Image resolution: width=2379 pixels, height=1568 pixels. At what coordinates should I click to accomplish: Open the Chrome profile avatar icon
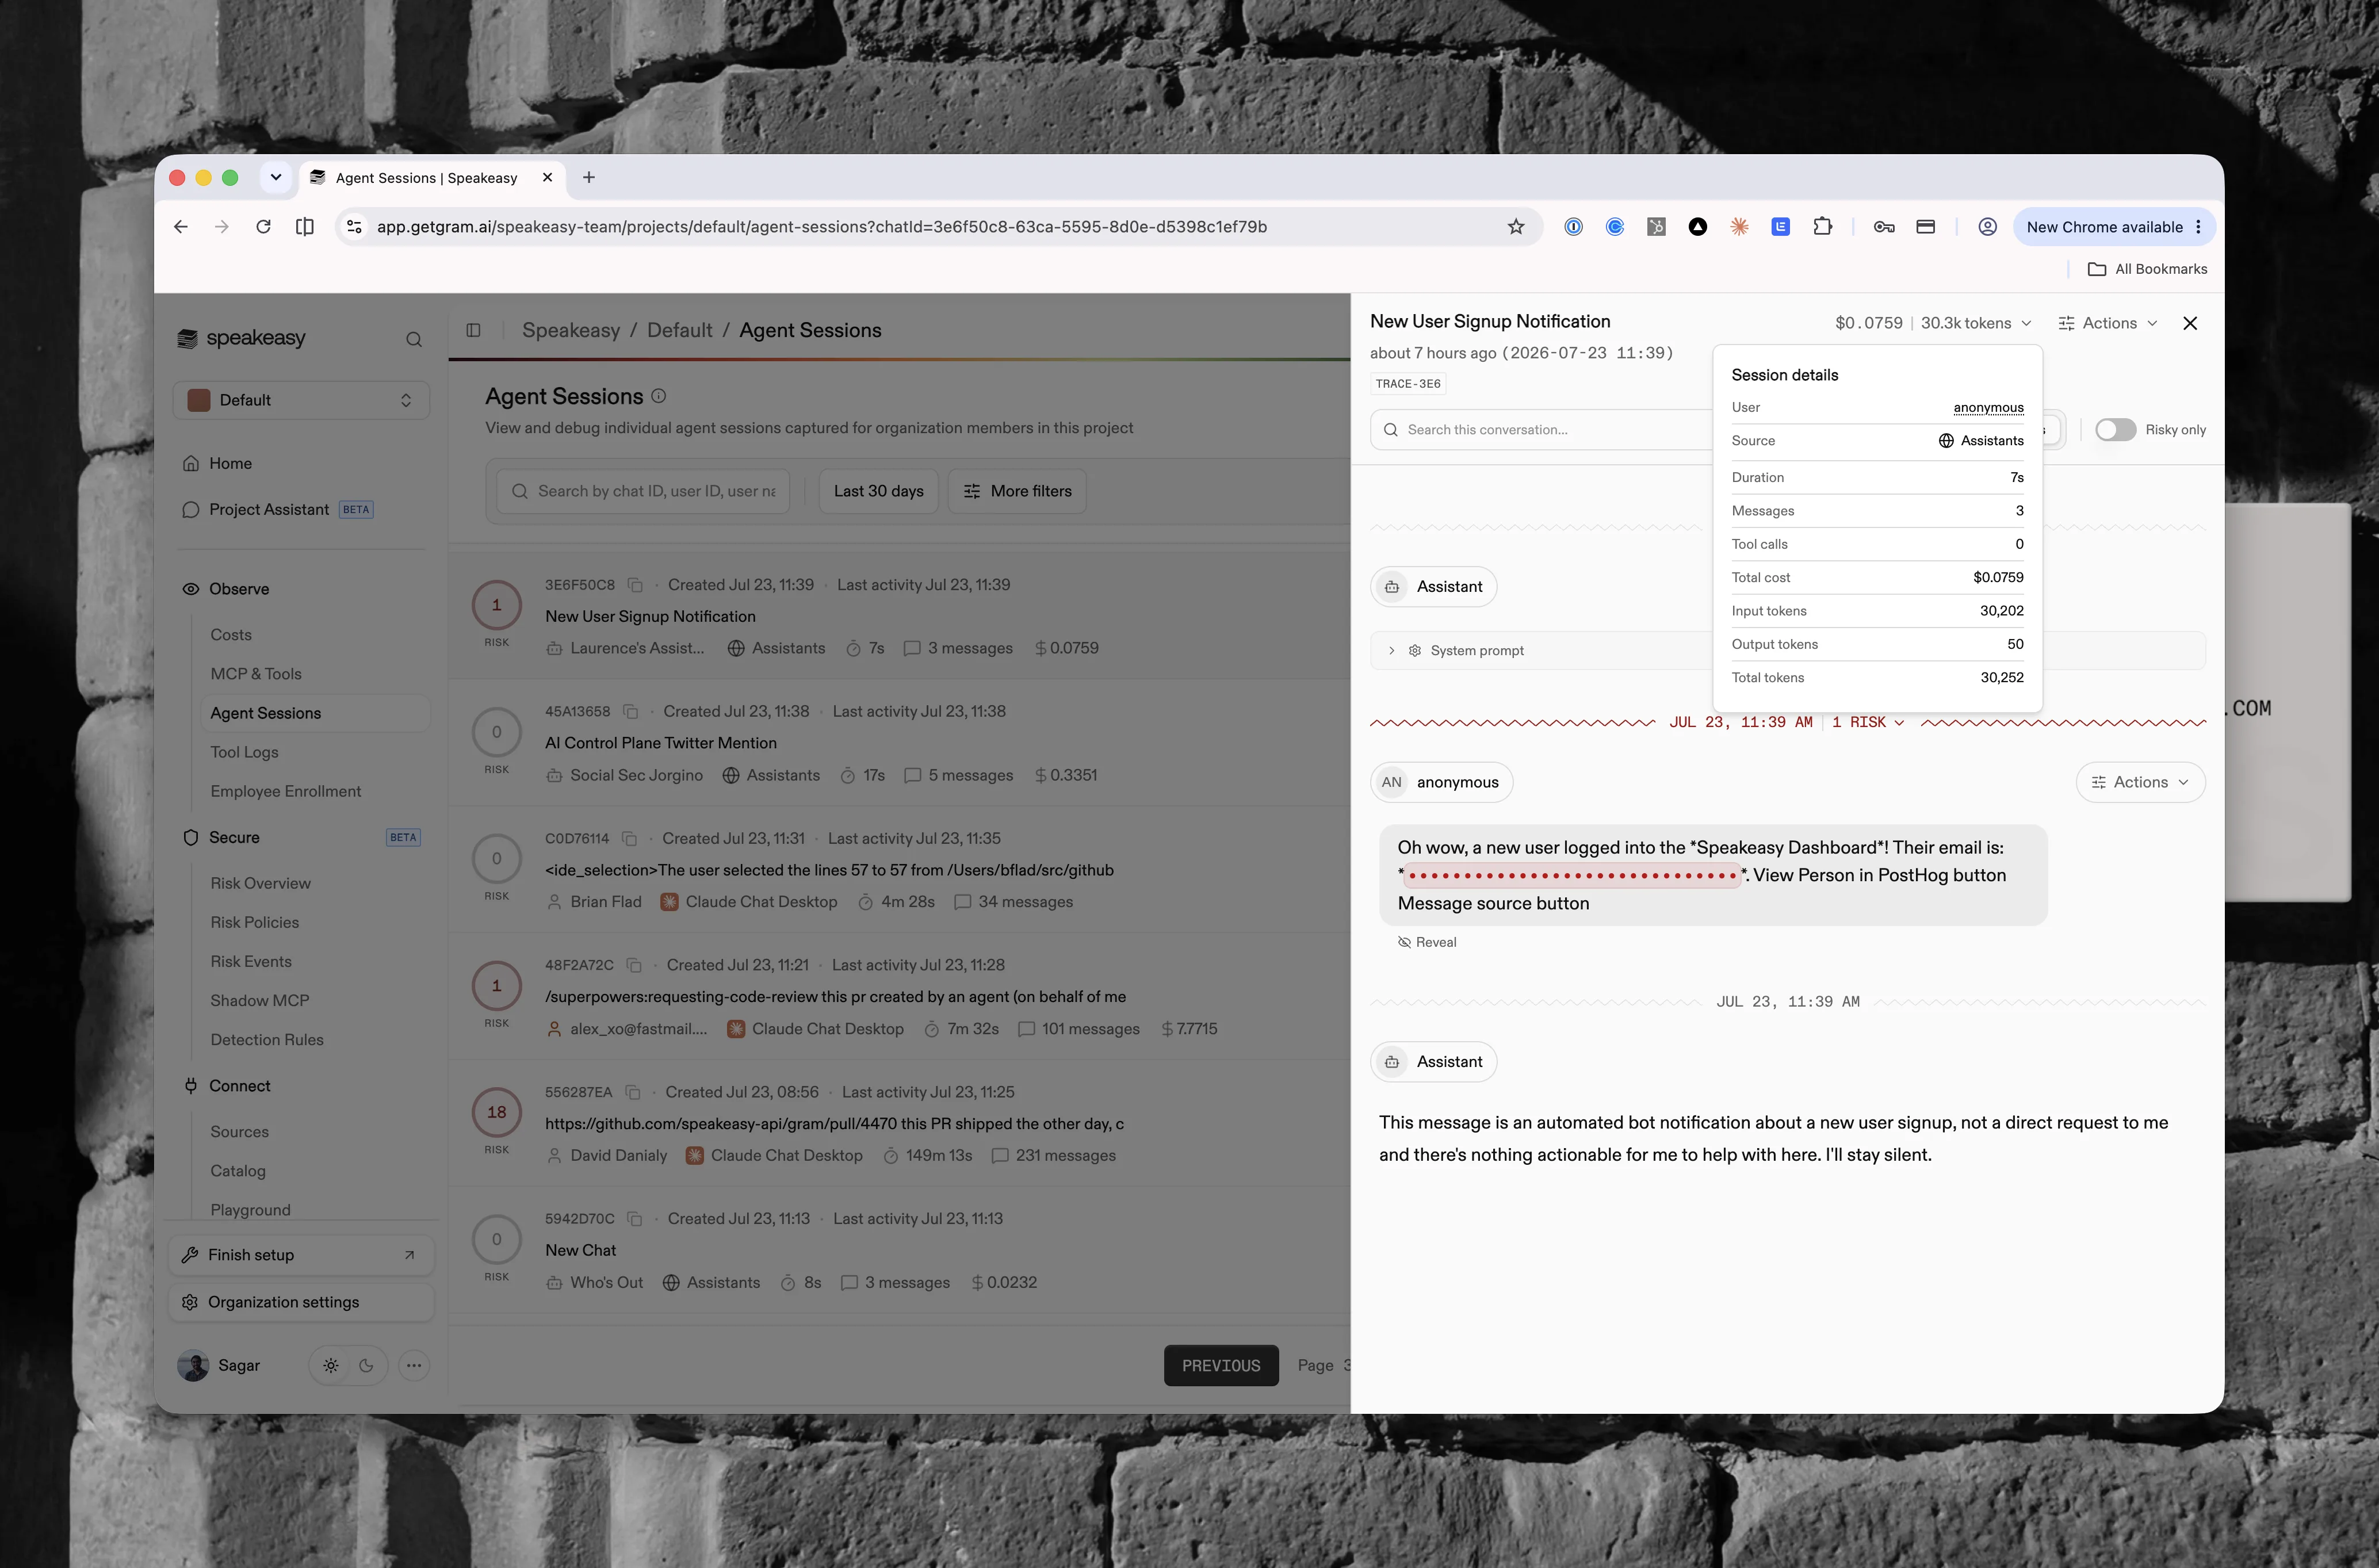coord(1988,227)
